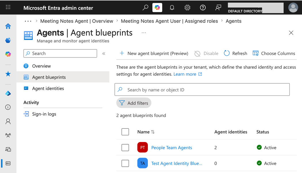Open the Copilot icon in left rail
Screen dimensions: 302x173
point(8,54)
